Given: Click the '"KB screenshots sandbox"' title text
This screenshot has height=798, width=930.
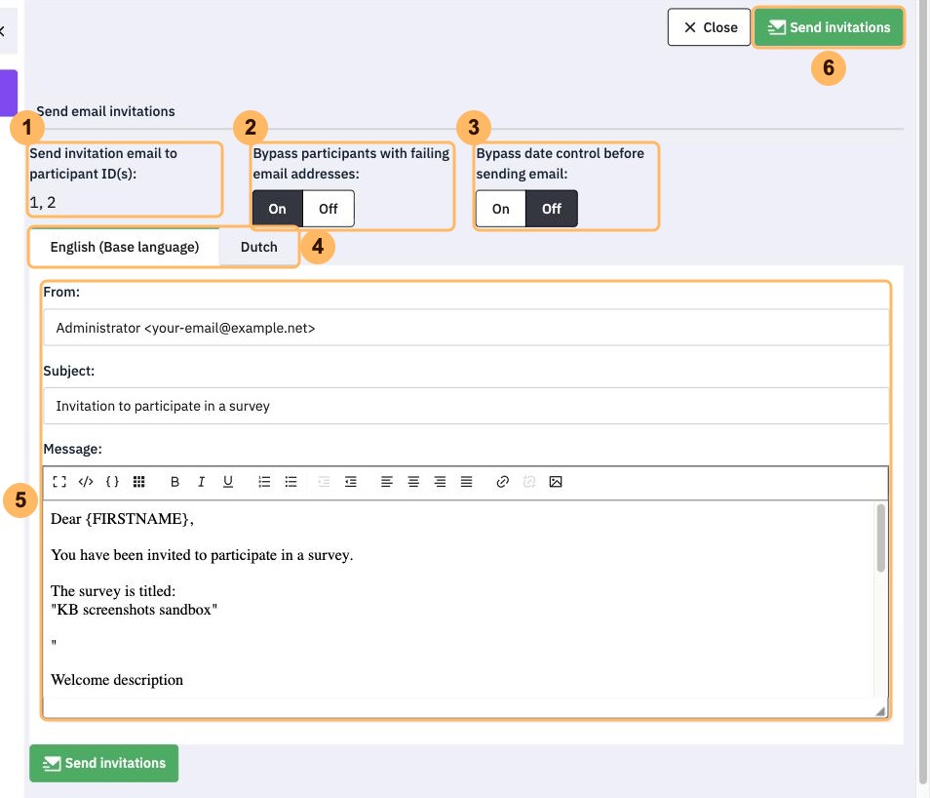Looking at the screenshot, I should [135, 610].
